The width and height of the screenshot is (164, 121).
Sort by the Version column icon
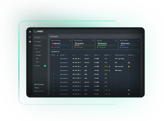pyautogui.click(x=110, y=55)
